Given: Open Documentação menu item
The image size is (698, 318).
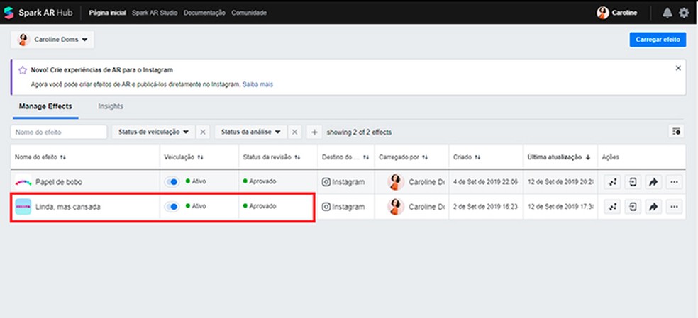Looking at the screenshot, I should [204, 13].
